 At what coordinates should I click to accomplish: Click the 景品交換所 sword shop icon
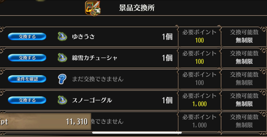coord(93,8)
